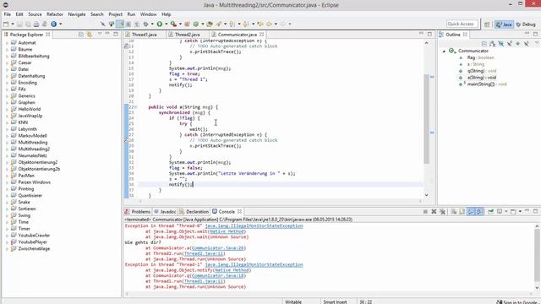This screenshot has width=541, height=304.
Task: Click the Open Type folder icon in toolbar
Action: click(x=209, y=24)
